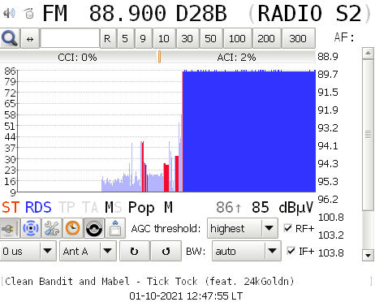Click the power plug connection icon

tap(10, 228)
